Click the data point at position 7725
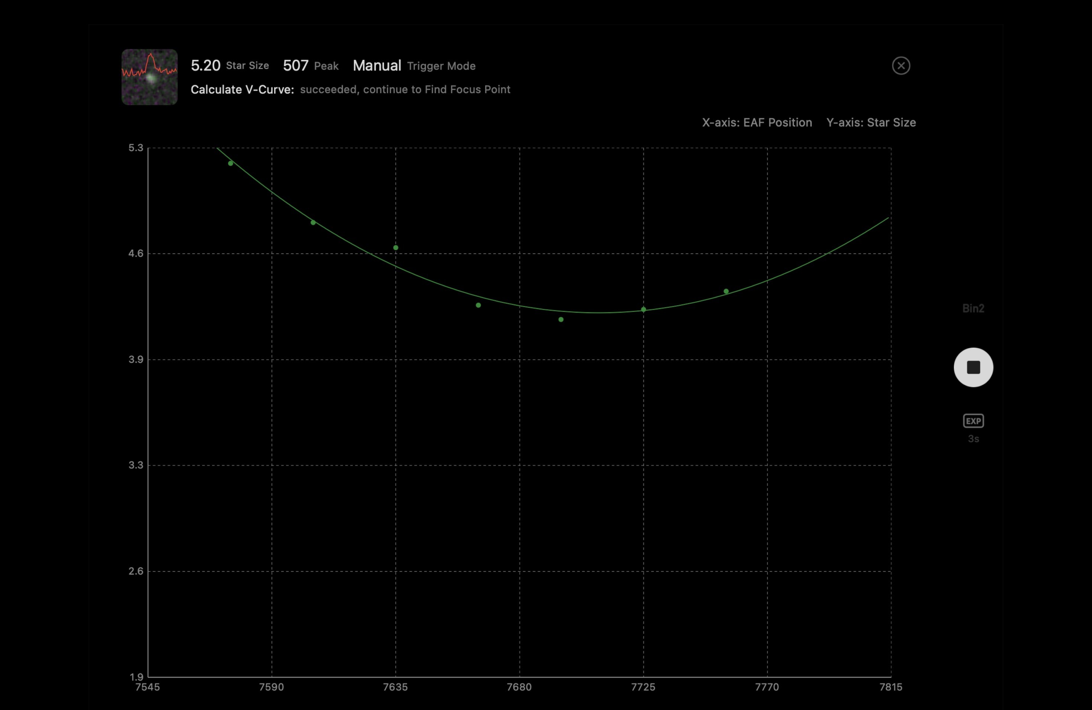 click(643, 310)
